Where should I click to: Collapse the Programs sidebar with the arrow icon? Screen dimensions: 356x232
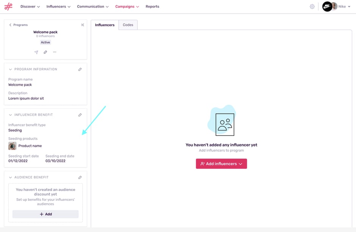(82, 25)
